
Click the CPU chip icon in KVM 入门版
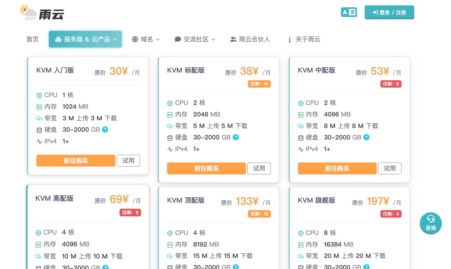pyautogui.click(x=39, y=95)
